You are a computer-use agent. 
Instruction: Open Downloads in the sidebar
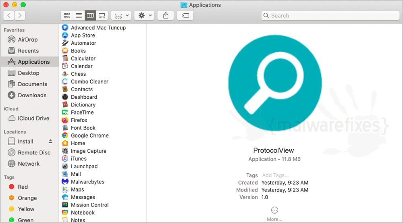[29, 95]
